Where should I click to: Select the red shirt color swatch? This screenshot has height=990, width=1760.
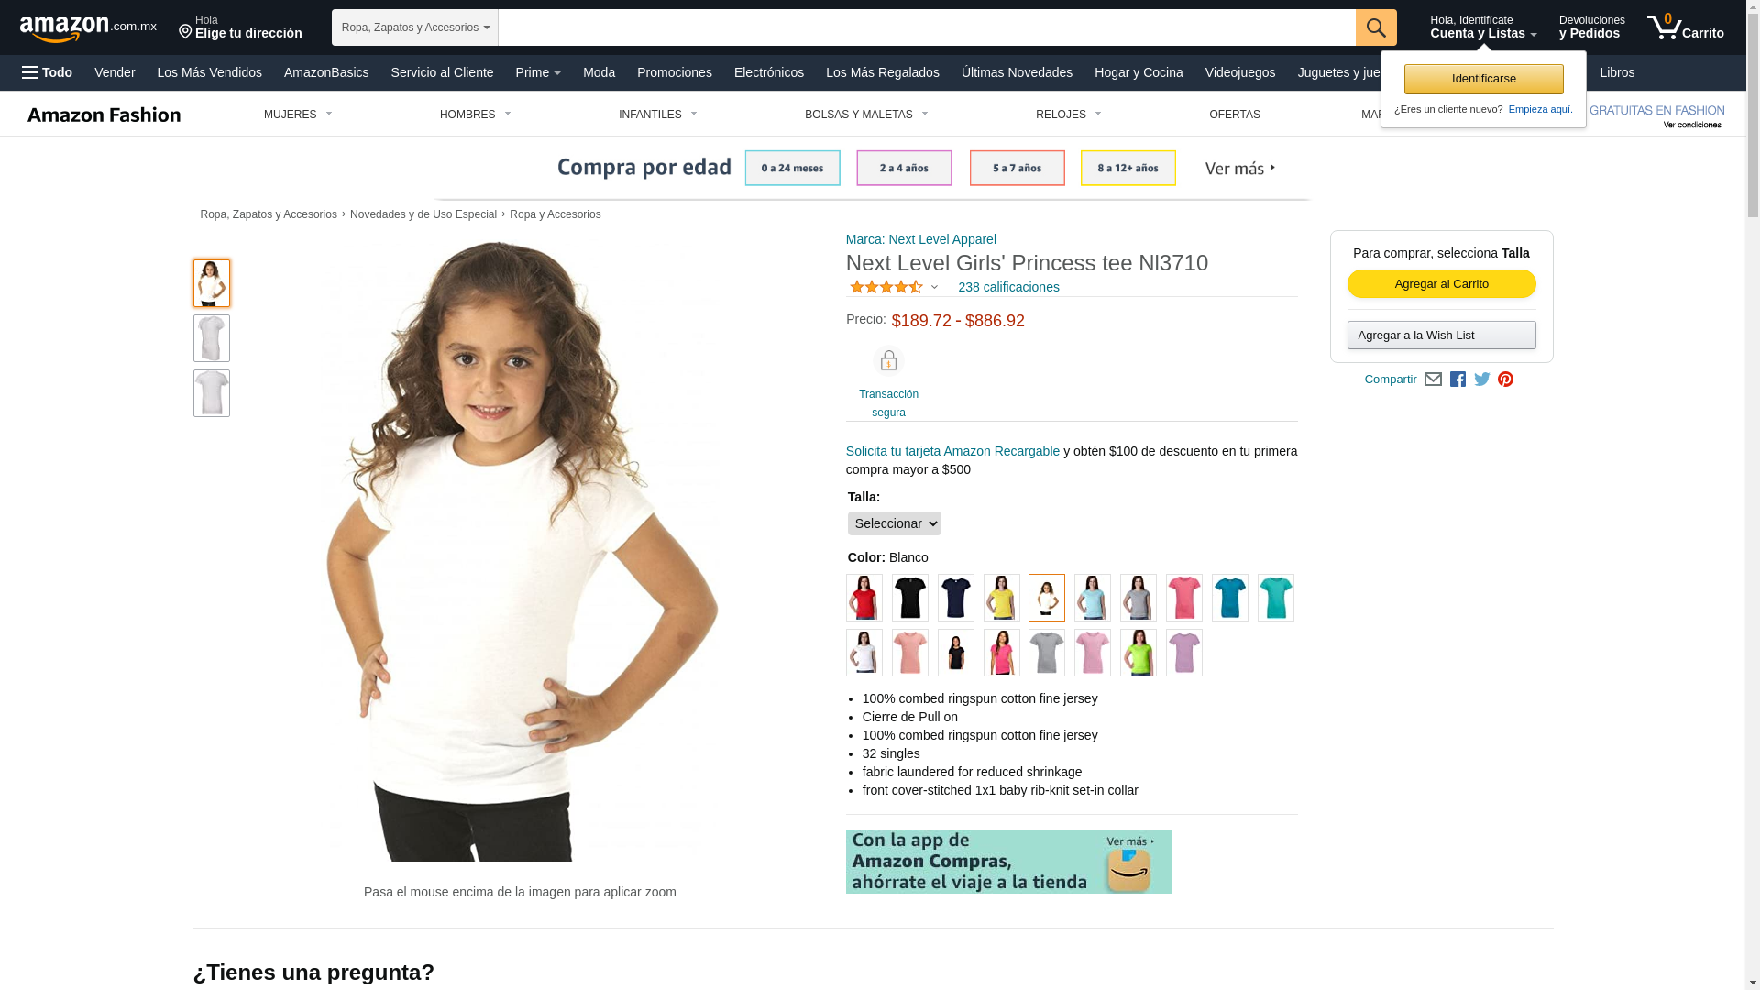(x=863, y=598)
